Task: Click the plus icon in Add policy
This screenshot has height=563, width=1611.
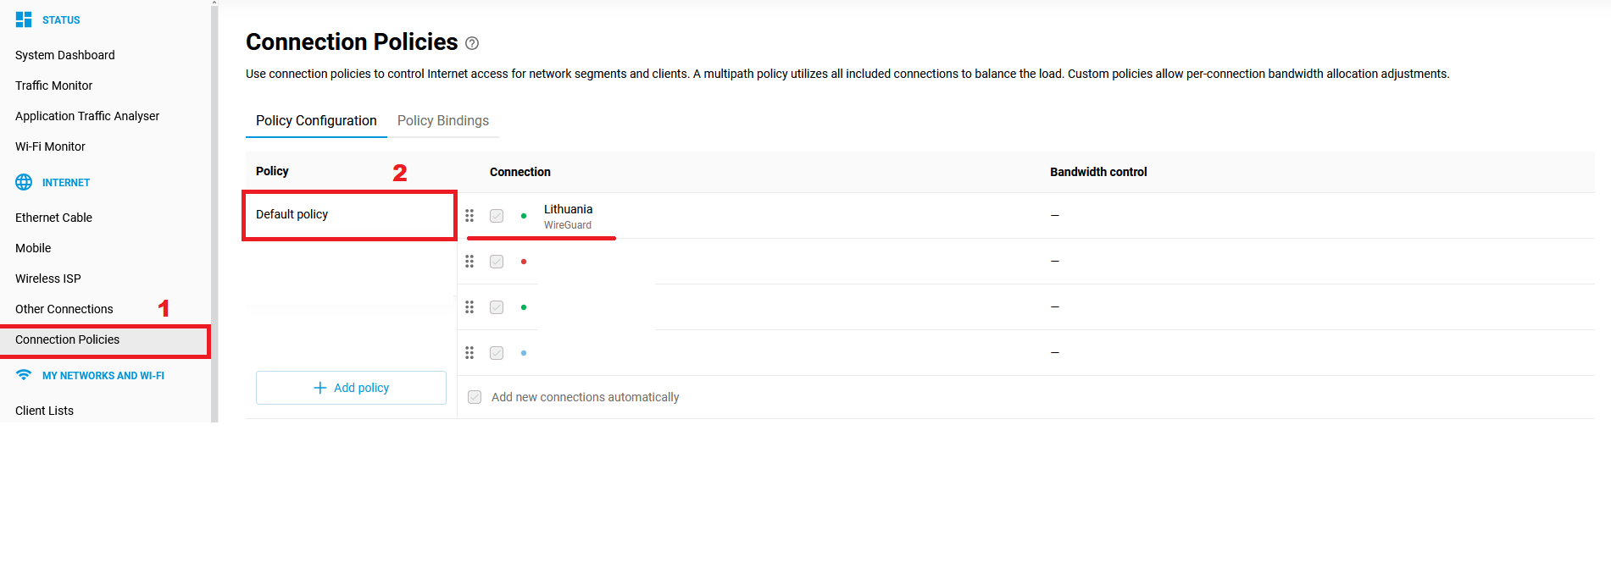Action: click(319, 388)
